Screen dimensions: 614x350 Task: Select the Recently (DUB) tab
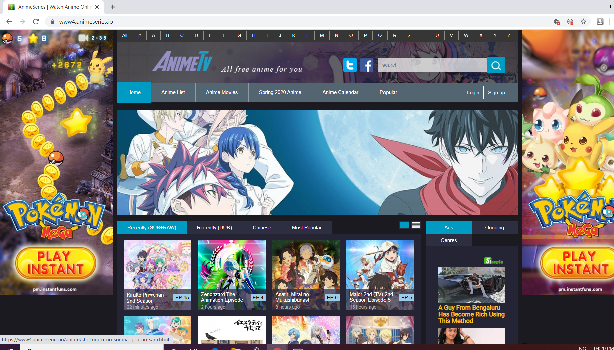(x=214, y=228)
